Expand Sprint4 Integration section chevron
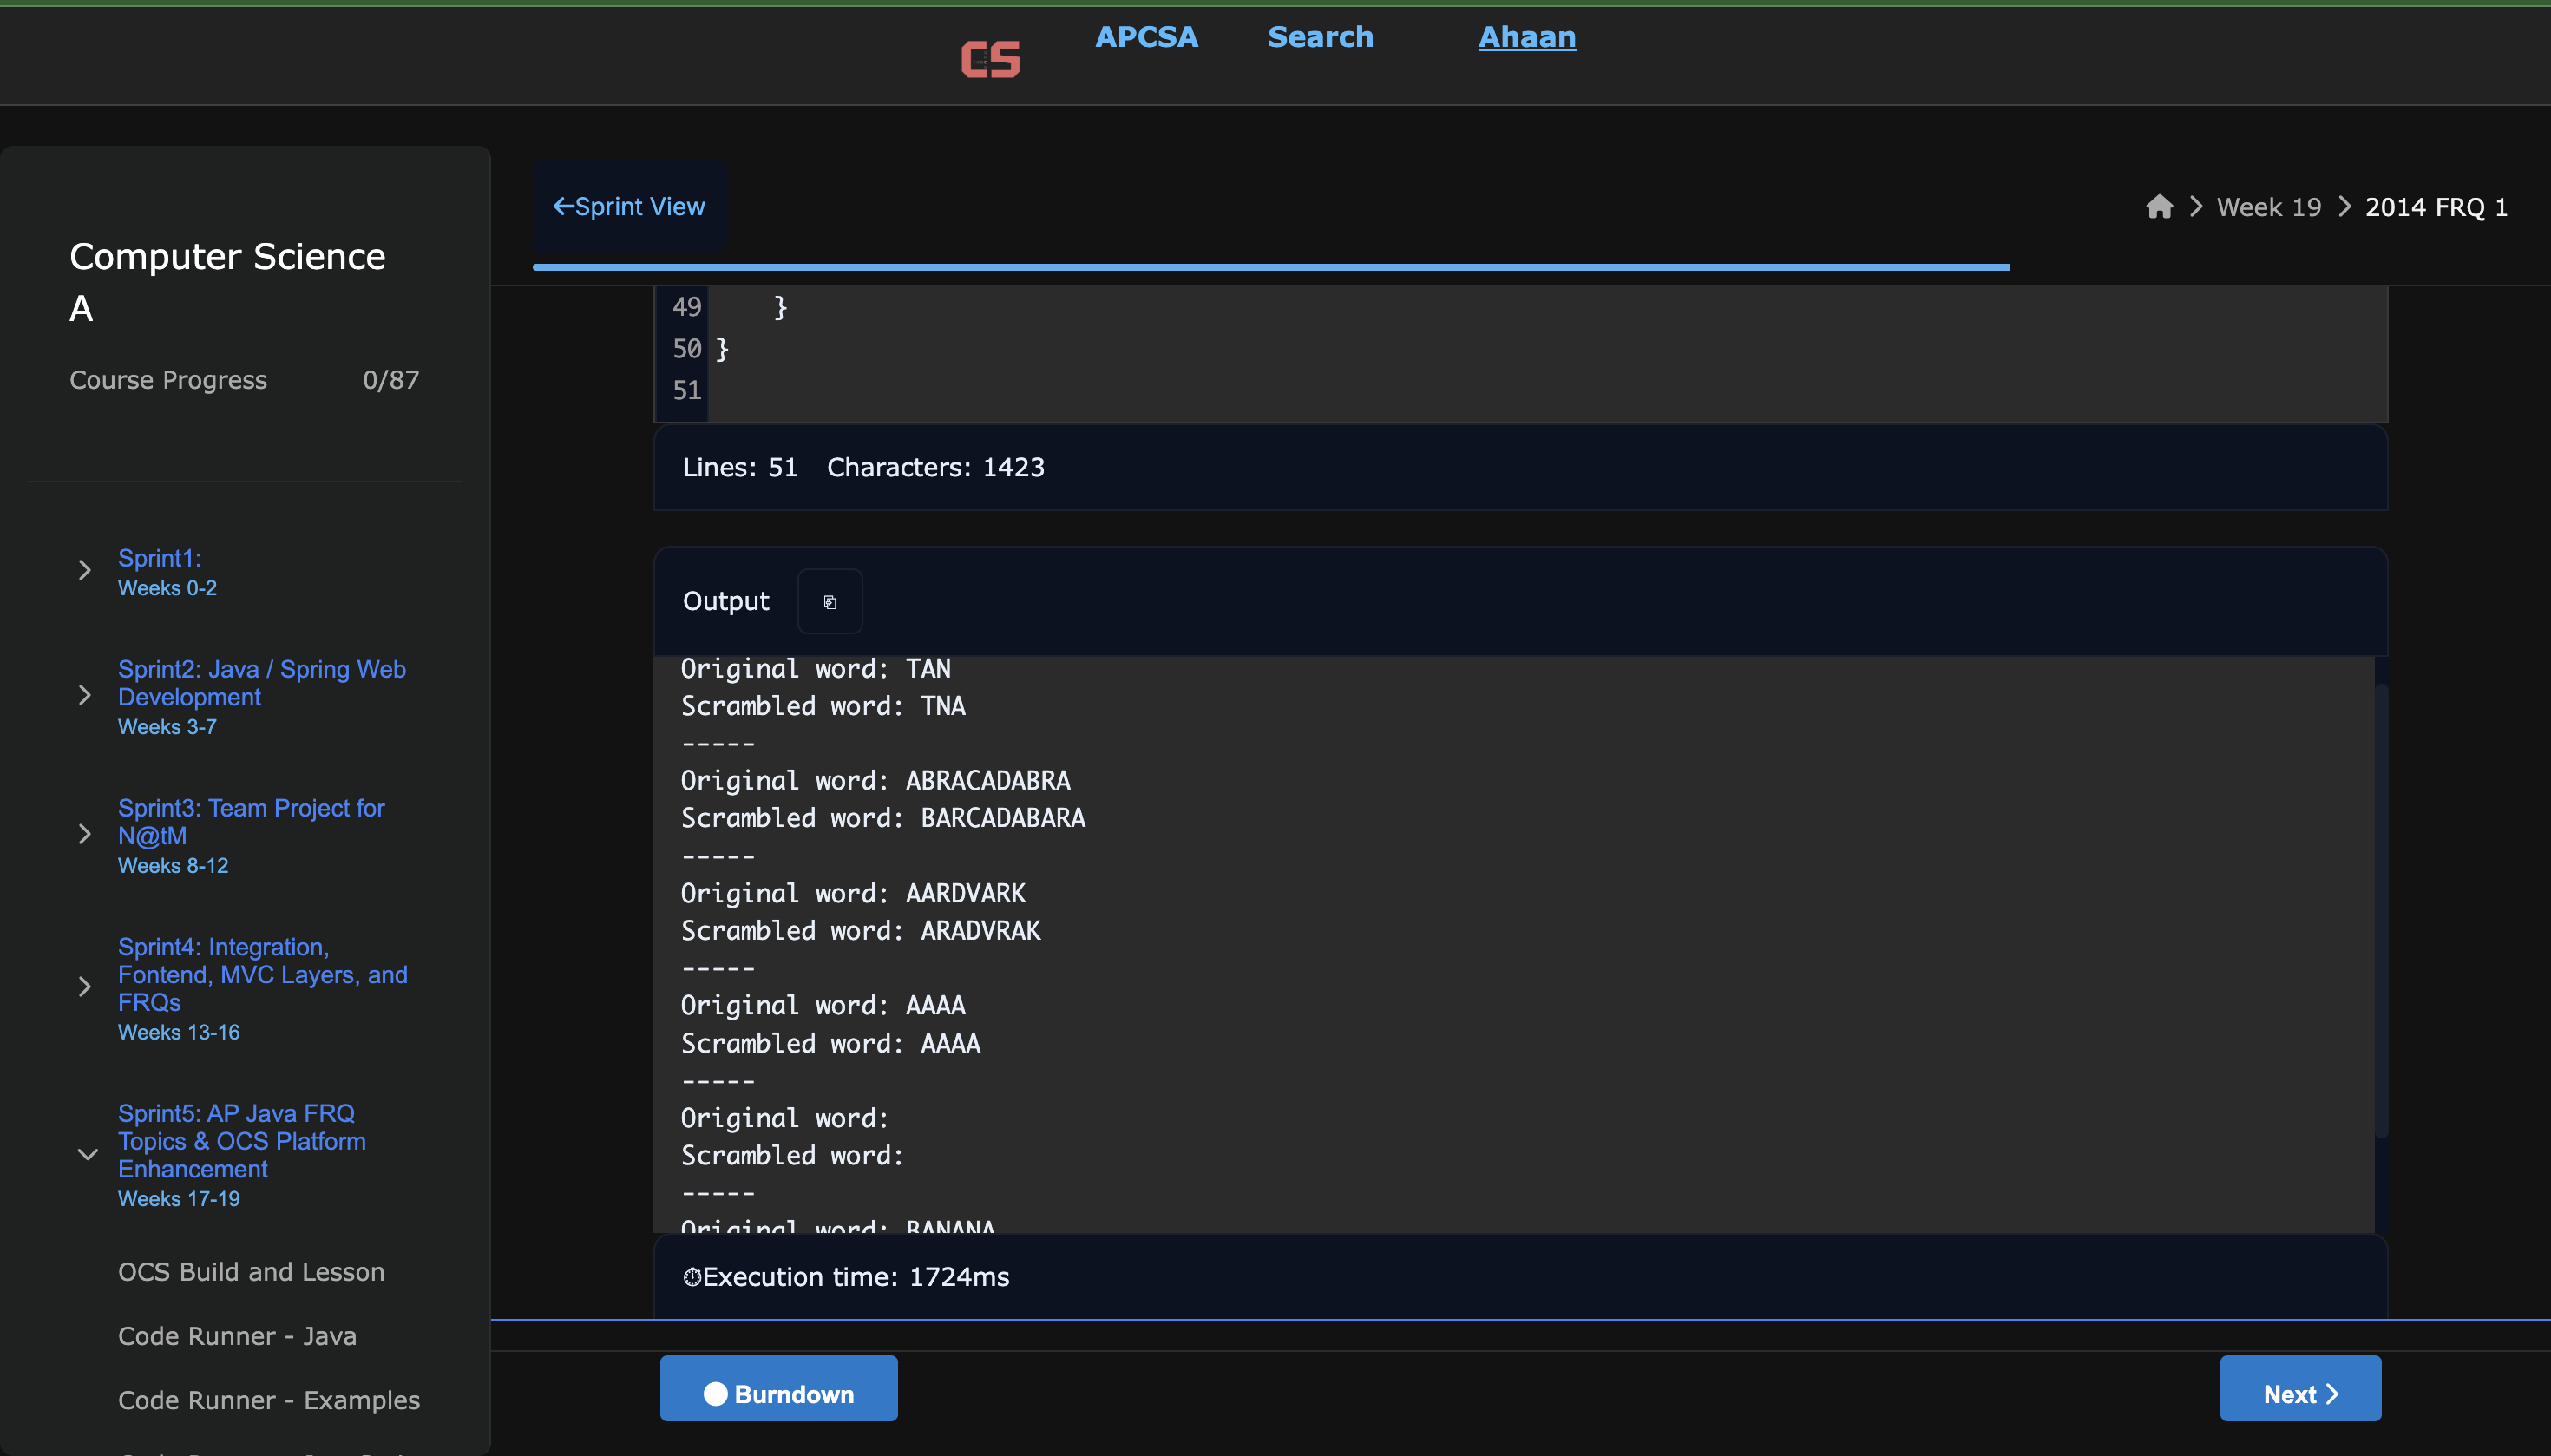This screenshot has height=1456, width=2551. pyautogui.click(x=85, y=987)
